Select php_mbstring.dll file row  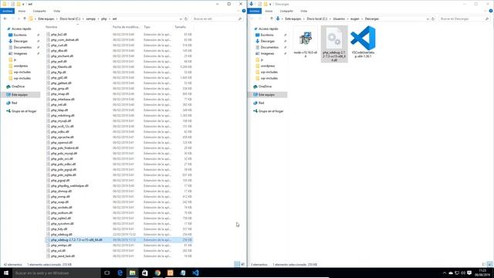[x=119, y=116]
